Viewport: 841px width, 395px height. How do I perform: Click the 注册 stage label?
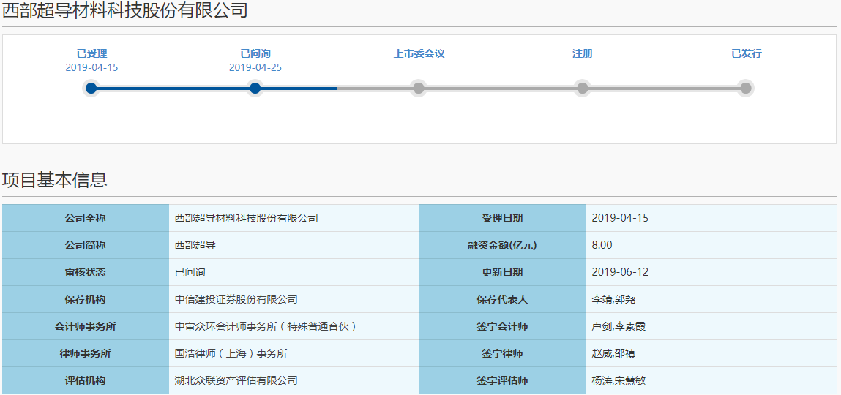coord(583,53)
